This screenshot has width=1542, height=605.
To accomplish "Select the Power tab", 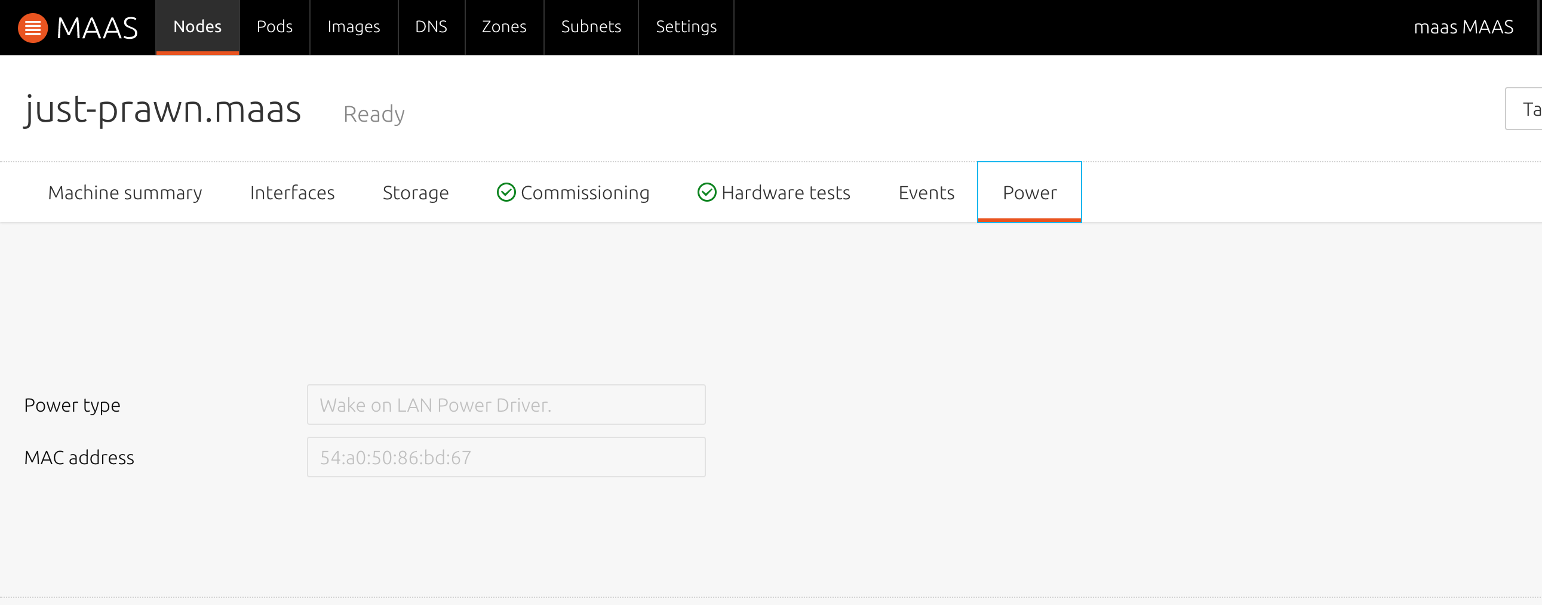I will pos(1029,192).
